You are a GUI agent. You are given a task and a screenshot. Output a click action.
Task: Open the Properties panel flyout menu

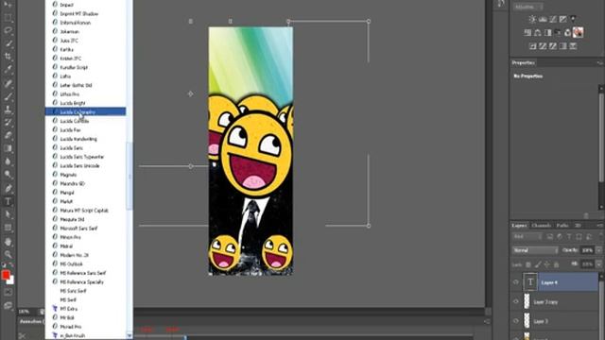click(x=599, y=63)
